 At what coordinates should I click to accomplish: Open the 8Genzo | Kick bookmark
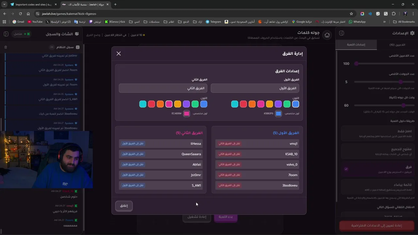point(115,22)
